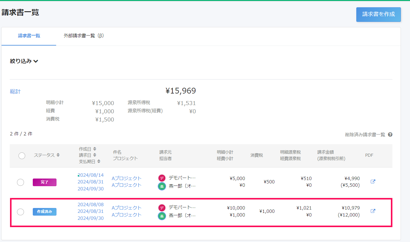Viewport: 410px width, 242px height.
Task: Expand the 絞り込み filter section
Action: tap(24, 61)
